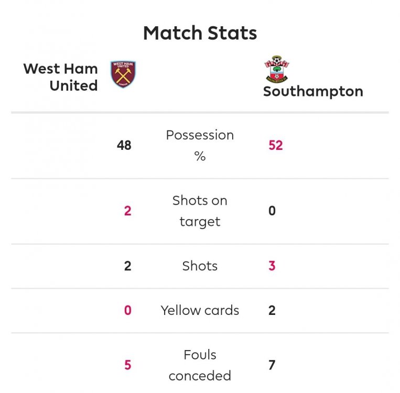Click West Ham's shots on target value
This screenshot has width=400, height=393.
[x=127, y=211]
